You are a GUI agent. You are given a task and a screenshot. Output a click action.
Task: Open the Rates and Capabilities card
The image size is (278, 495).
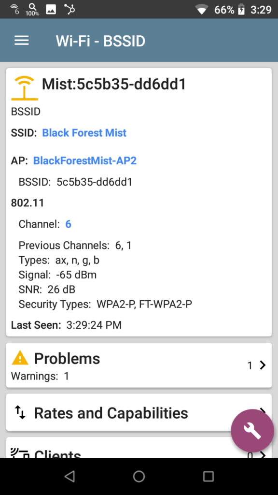[x=139, y=412]
